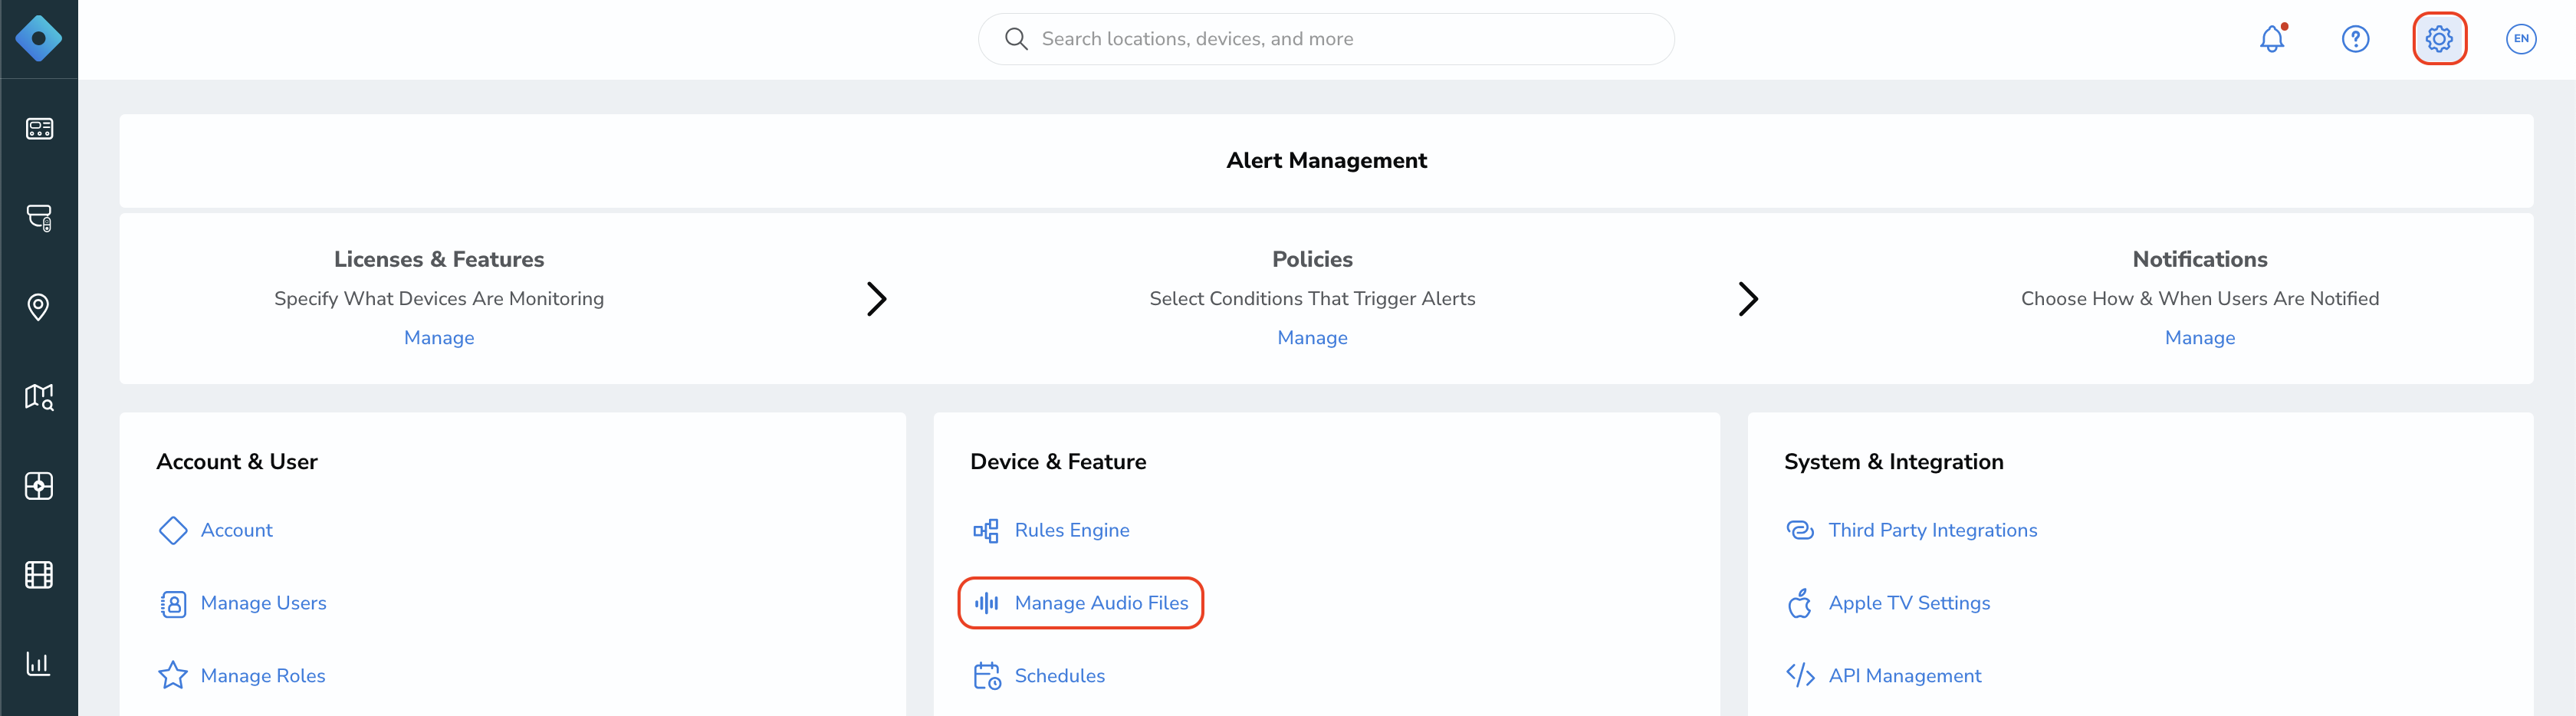Click Manage under Notifications
Screen dimensions: 2576x716
click(2199, 338)
